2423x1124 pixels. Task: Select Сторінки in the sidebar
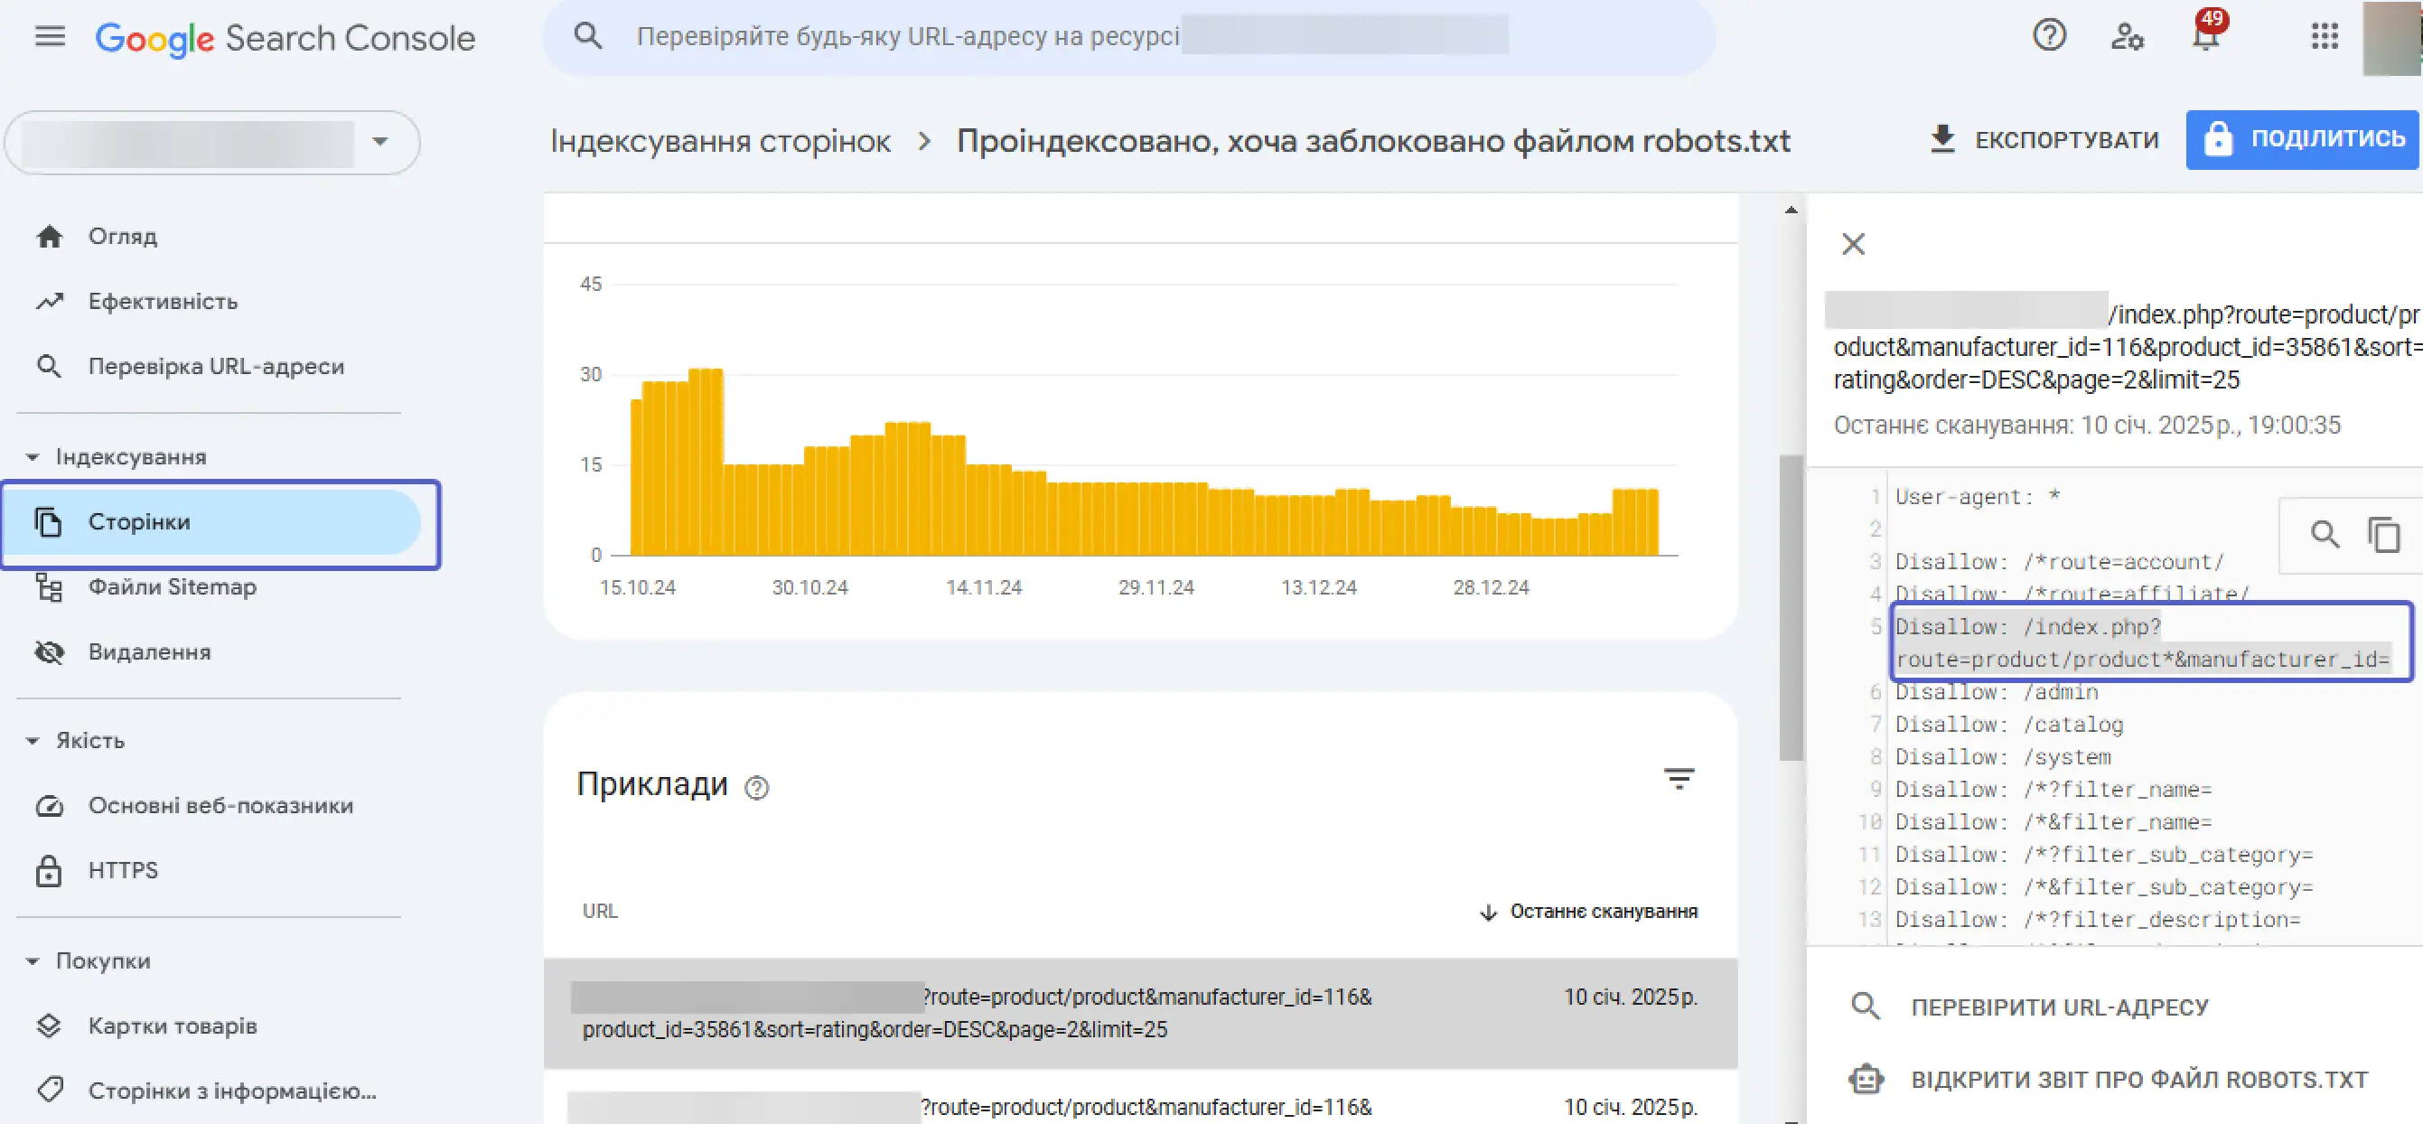click(211, 522)
